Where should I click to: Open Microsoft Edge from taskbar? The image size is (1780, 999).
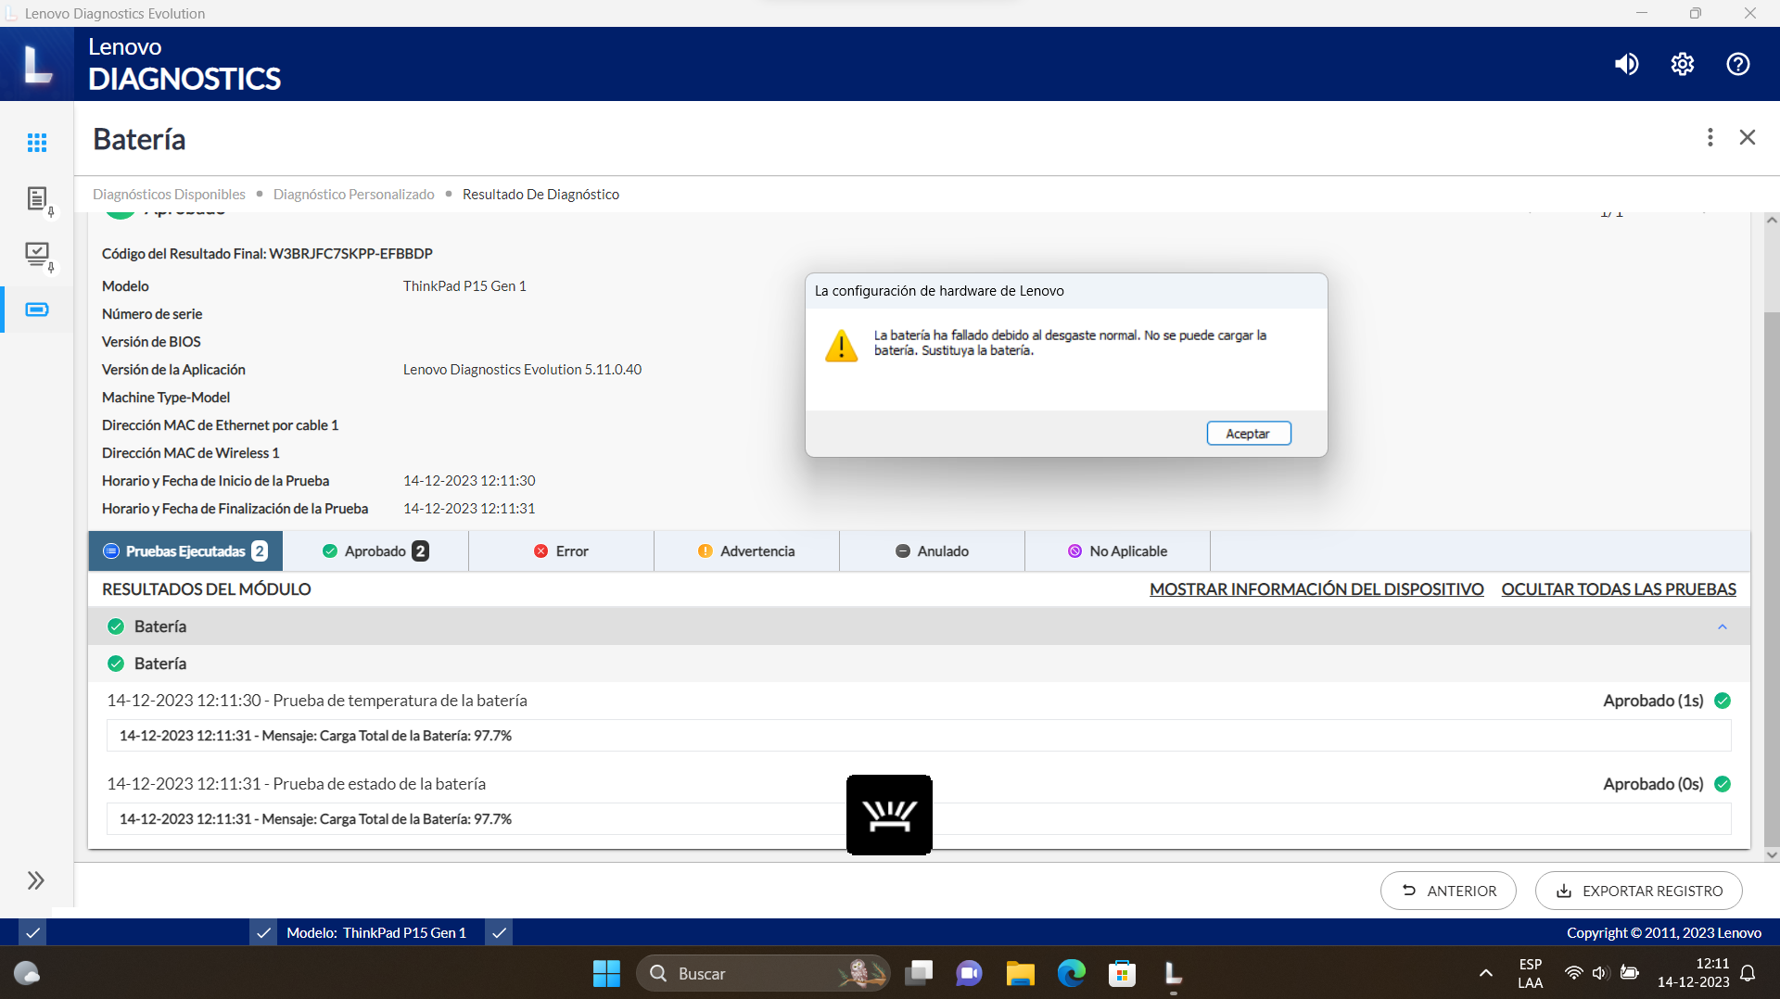[x=1071, y=973]
